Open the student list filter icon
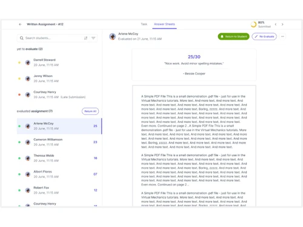303x227 pixels. 93,38
